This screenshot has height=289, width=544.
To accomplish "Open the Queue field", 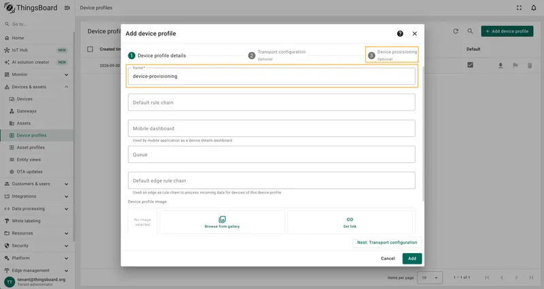I will pyautogui.click(x=271, y=155).
